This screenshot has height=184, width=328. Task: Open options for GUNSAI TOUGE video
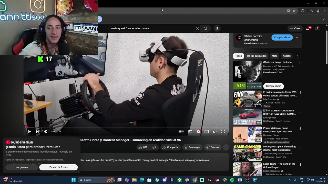coord(300,111)
